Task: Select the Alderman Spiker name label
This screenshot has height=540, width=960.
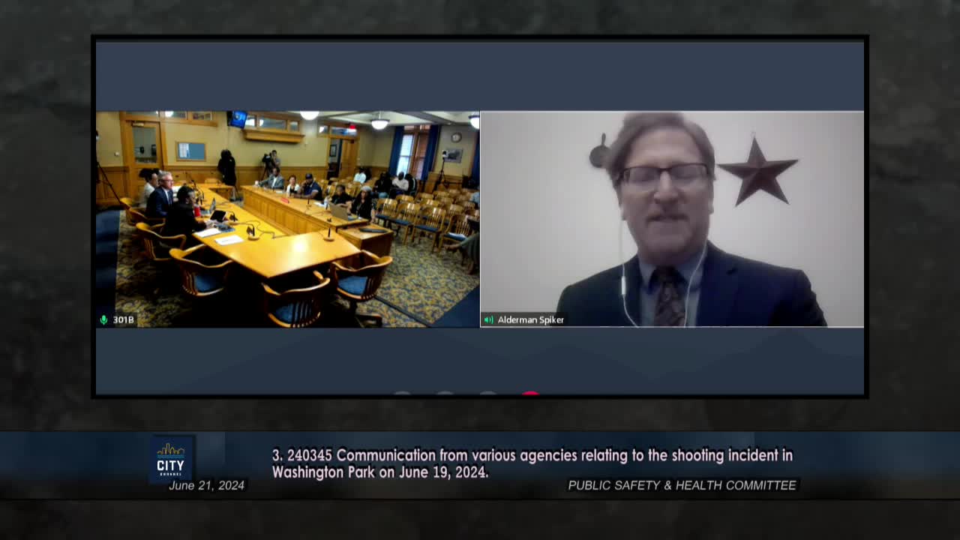Action: click(531, 319)
